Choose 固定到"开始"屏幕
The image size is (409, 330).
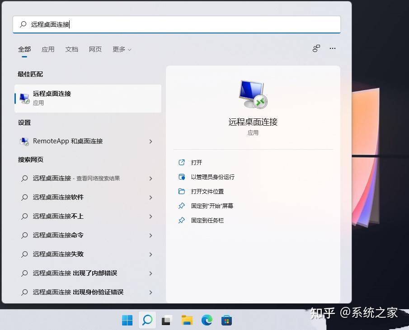(x=212, y=206)
